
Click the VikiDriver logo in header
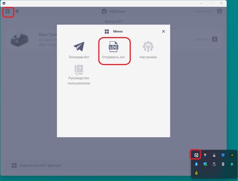pyautogui.click(x=104, y=12)
